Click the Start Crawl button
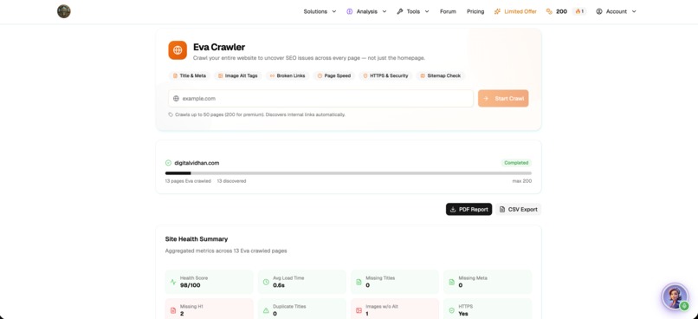 coord(503,99)
